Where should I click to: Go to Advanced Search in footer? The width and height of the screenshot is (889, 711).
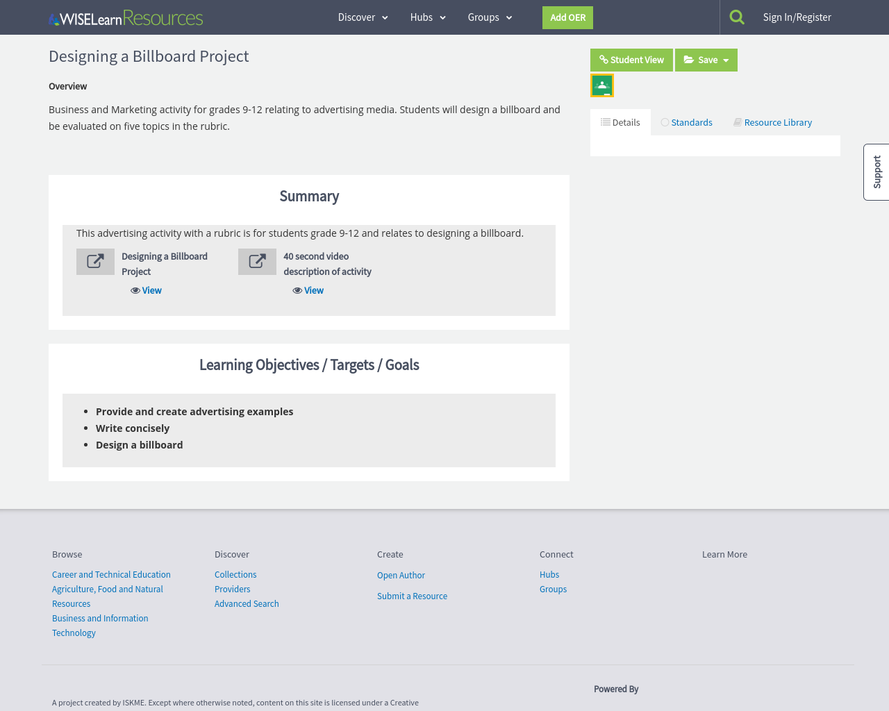coord(247,603)
